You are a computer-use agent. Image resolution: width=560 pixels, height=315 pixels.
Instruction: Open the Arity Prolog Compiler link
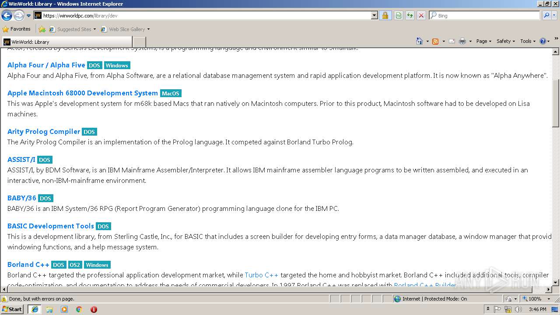(x=44, y=131)
